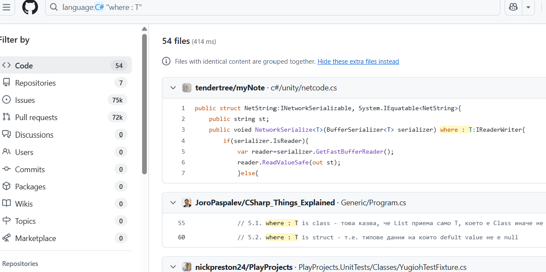Click the JoroPaspalev user avatar
Viewport: 546px width, 272px height.
[187, 203]
